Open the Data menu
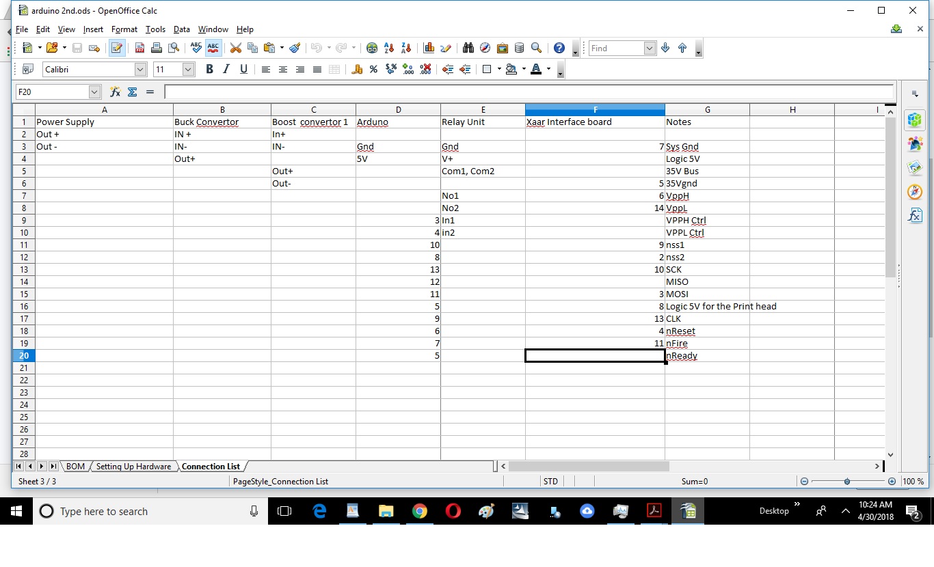 tap(182, 29)
